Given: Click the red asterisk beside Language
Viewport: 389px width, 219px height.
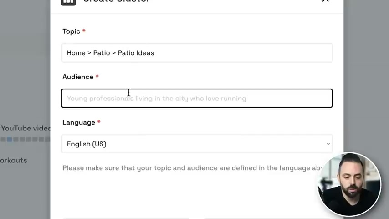Looking at the screenshot, I should coord(99,121).
